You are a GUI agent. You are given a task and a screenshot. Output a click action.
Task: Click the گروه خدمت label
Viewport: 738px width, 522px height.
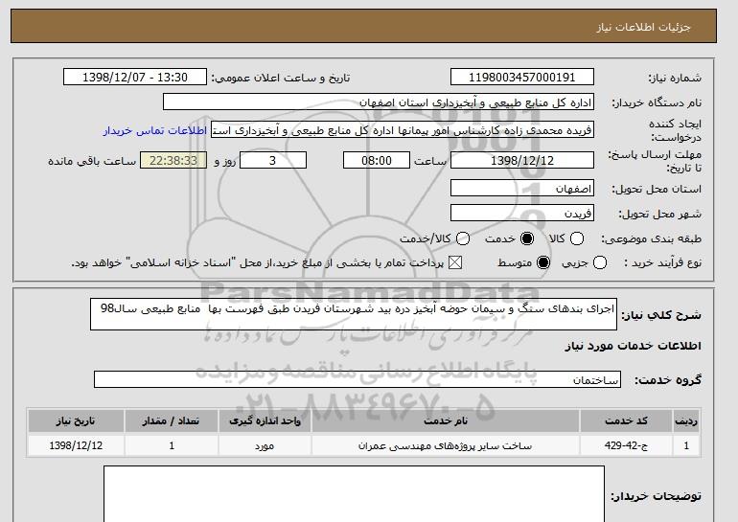coord(668,379)
